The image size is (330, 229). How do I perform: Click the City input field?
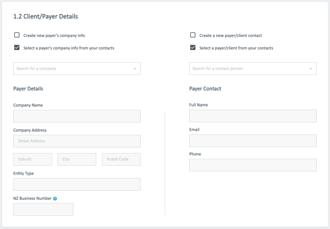pyautogui.click(x=77, y=159)
